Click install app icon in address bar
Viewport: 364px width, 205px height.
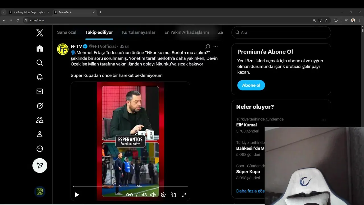point(320,20)
